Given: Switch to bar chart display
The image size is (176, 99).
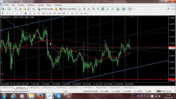Looking at the screenshot, I should click(80, 9).
